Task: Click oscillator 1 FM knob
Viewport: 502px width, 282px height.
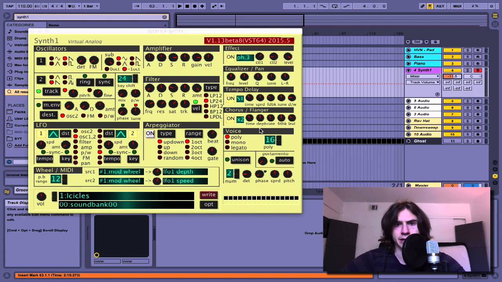Action: pyautogui.click(x=94, y=60)
